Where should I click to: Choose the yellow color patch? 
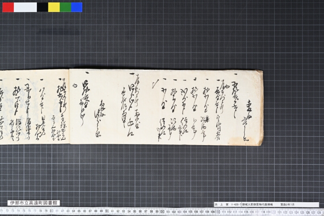pyautogui.click(x=54, y=7)
